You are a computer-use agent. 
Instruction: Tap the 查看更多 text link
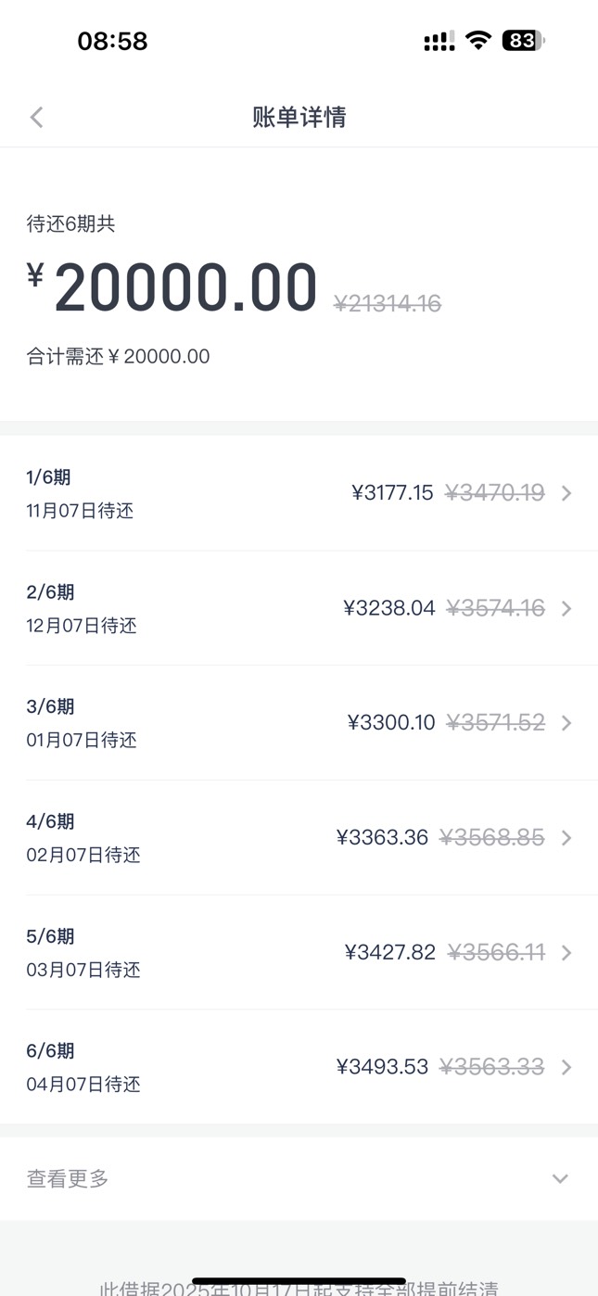coord(68,1179)
